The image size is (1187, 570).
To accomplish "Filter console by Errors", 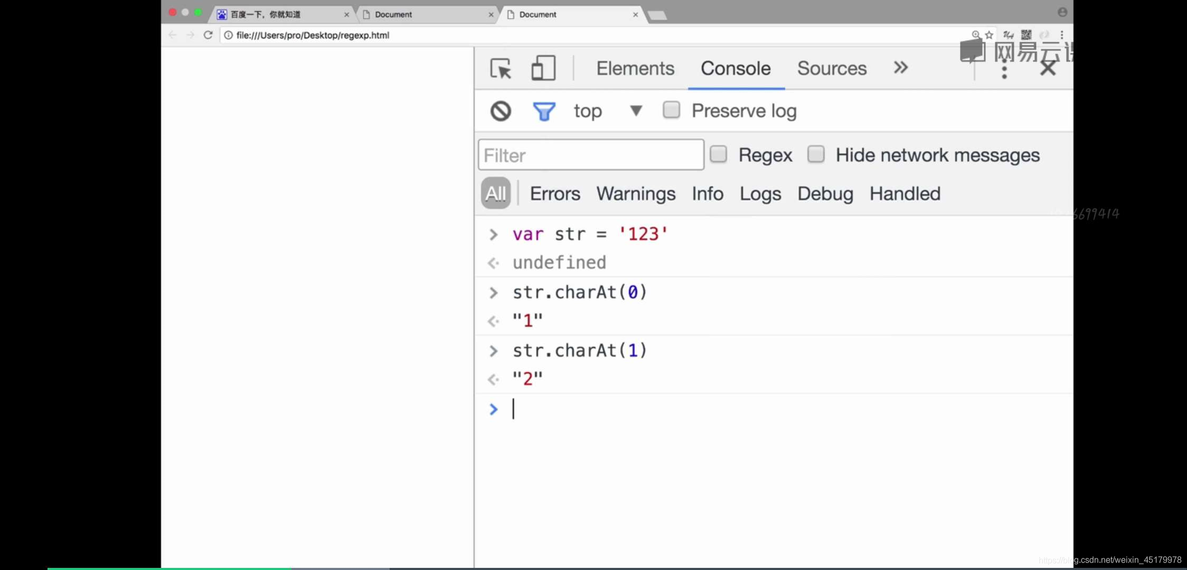I will [555, 194].
